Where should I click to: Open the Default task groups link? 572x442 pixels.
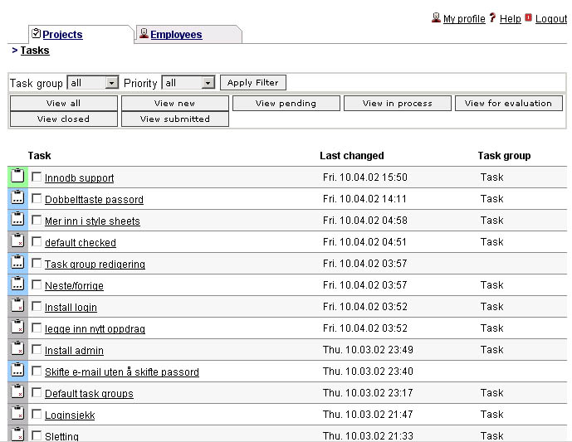(89, 393)
